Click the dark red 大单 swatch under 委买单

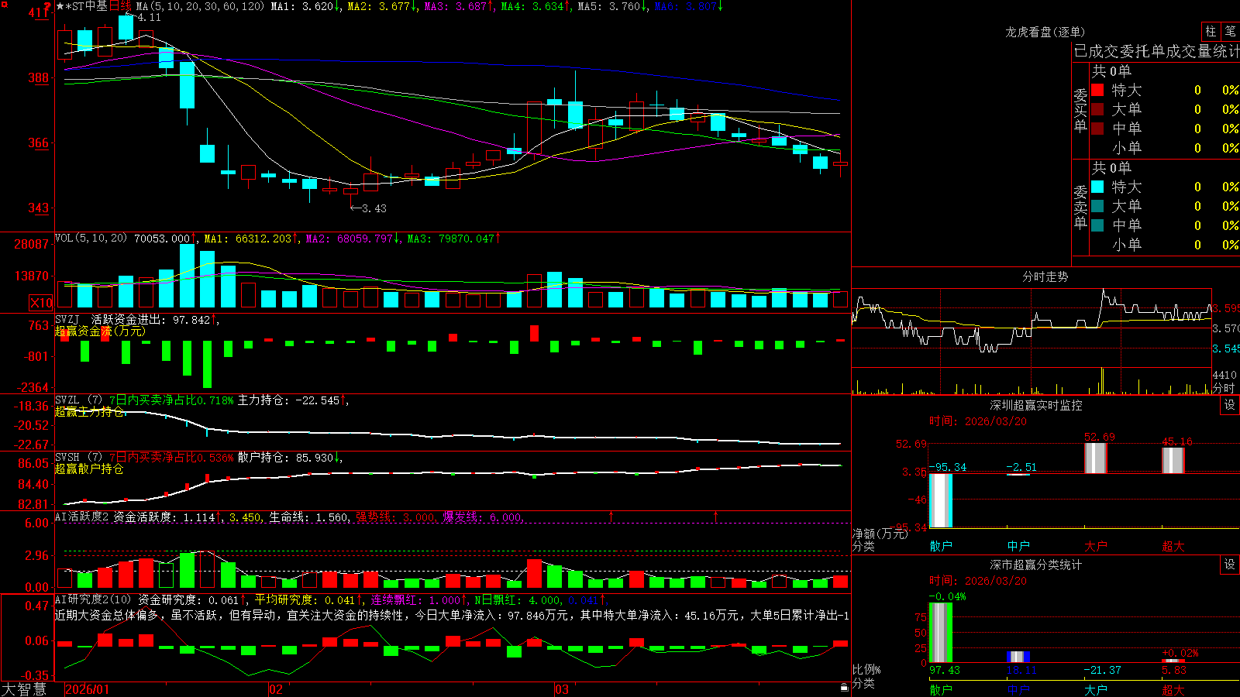coord(1097,109)
